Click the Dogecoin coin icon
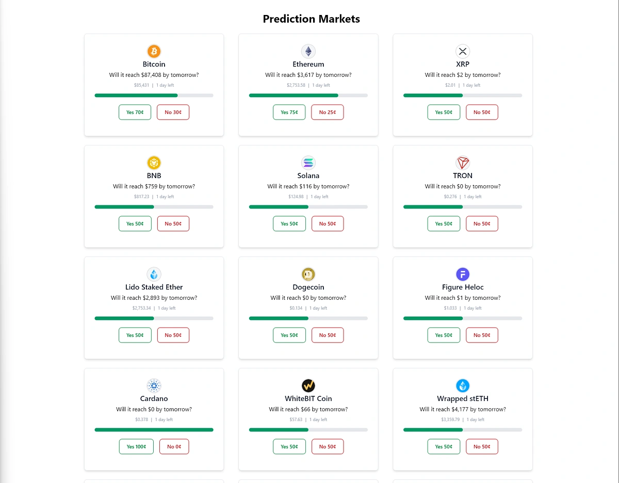 point(308,274)
